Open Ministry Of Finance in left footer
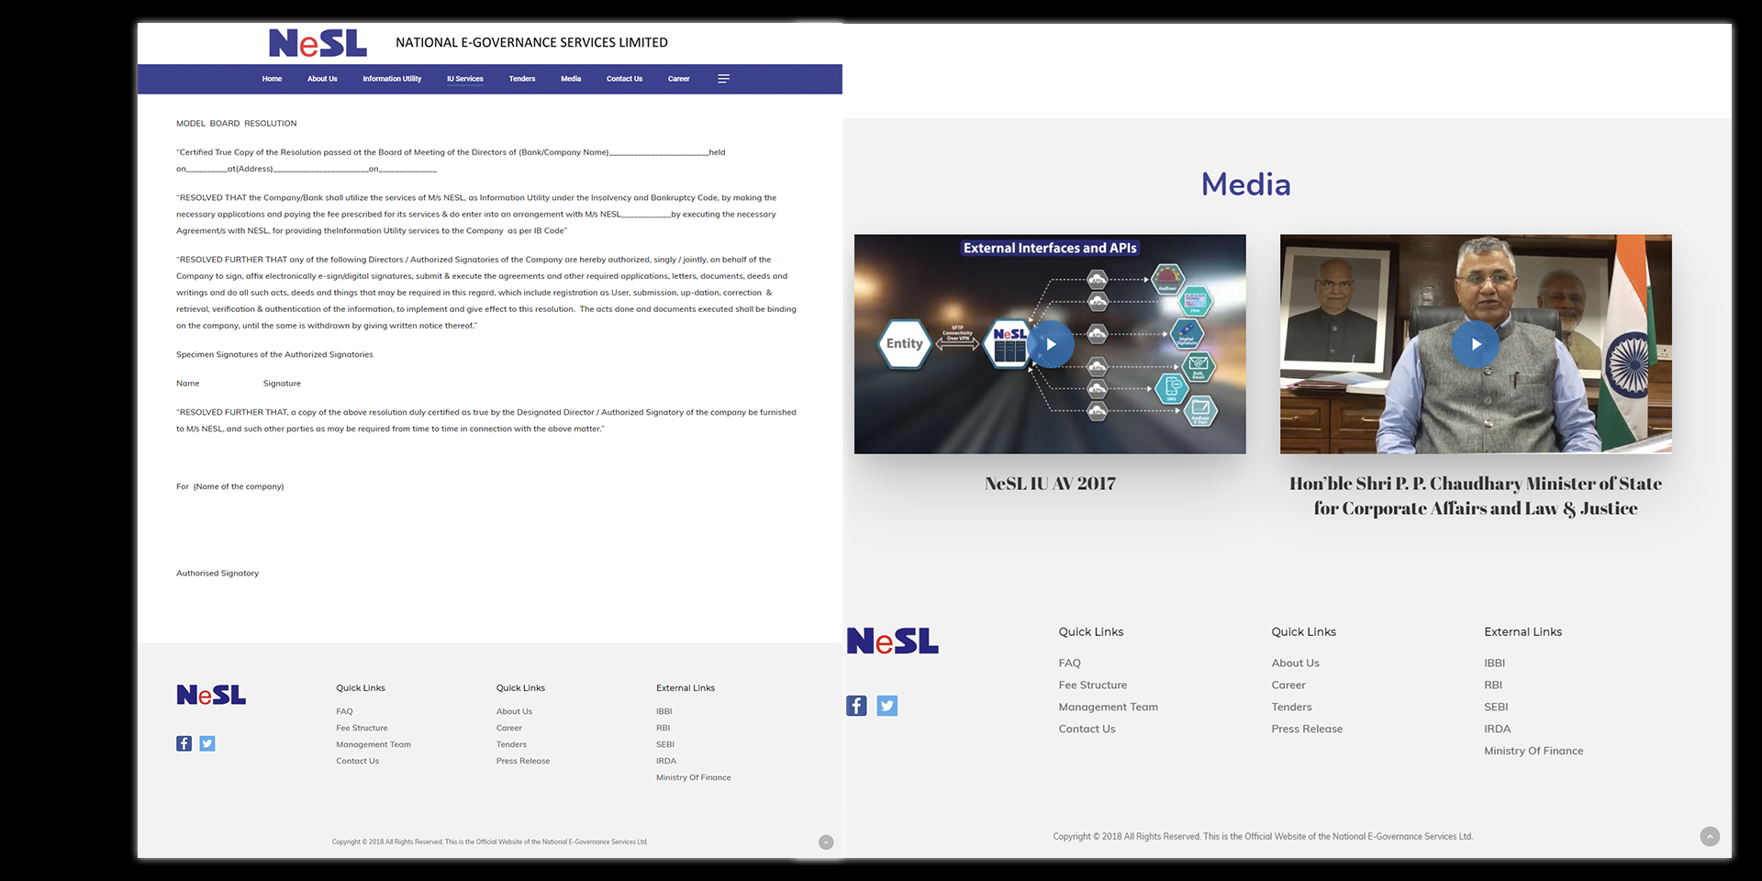 click(694, 777)
